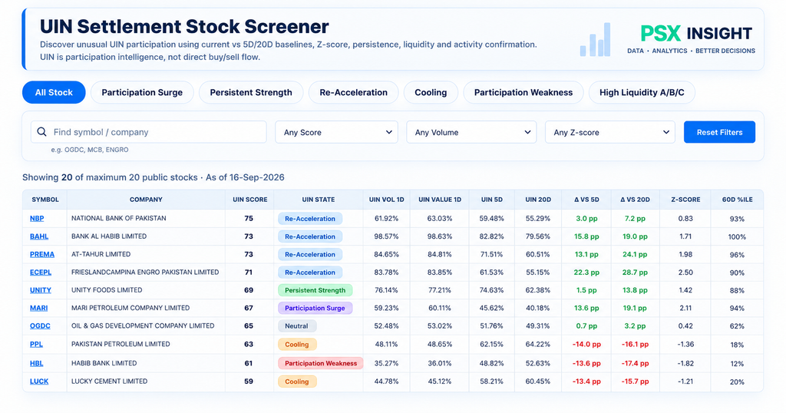The height and width of the screenshot is (413, 786).
Task: Open the HBL symbol link
Action: [37, 363]
